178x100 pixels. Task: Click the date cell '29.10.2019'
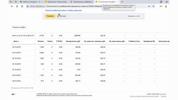(16, 81)
